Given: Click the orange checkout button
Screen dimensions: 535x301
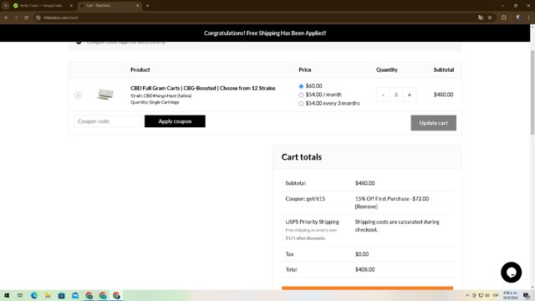Looking at the screenshot, I should [367, 288].
